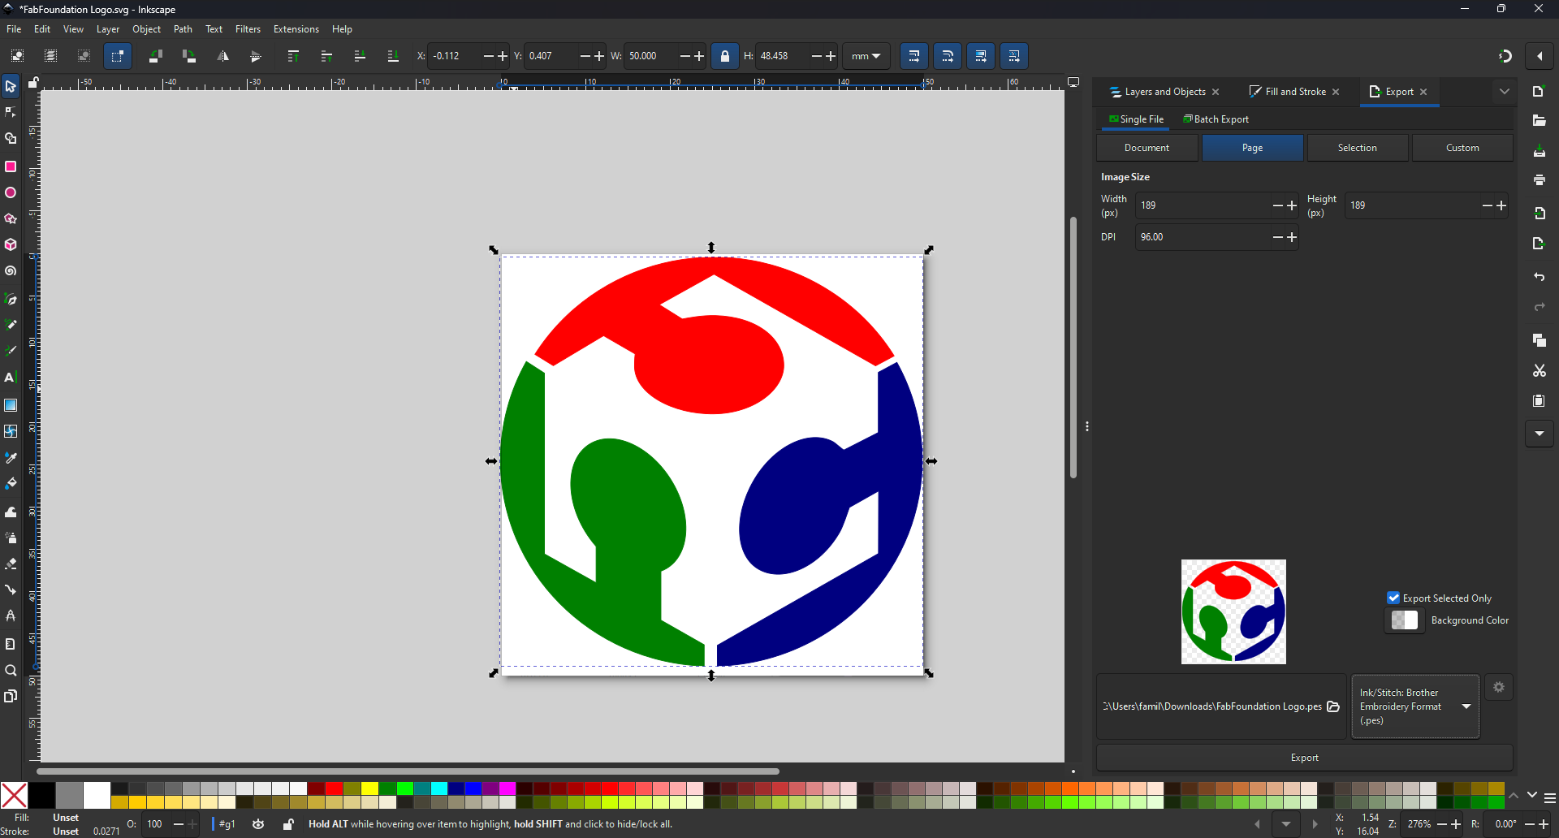This screenshot has height=838, width=1559.
Task: Expand more commands bar items arrow
Action: click(x=1540, y=434)
